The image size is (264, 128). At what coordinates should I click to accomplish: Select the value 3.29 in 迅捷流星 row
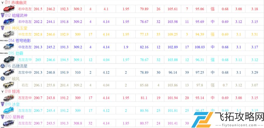tap(255, 72)
